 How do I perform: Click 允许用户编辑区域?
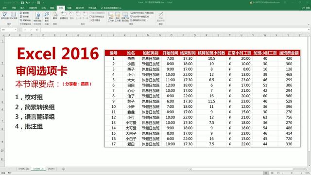click(x=139, y=17)
